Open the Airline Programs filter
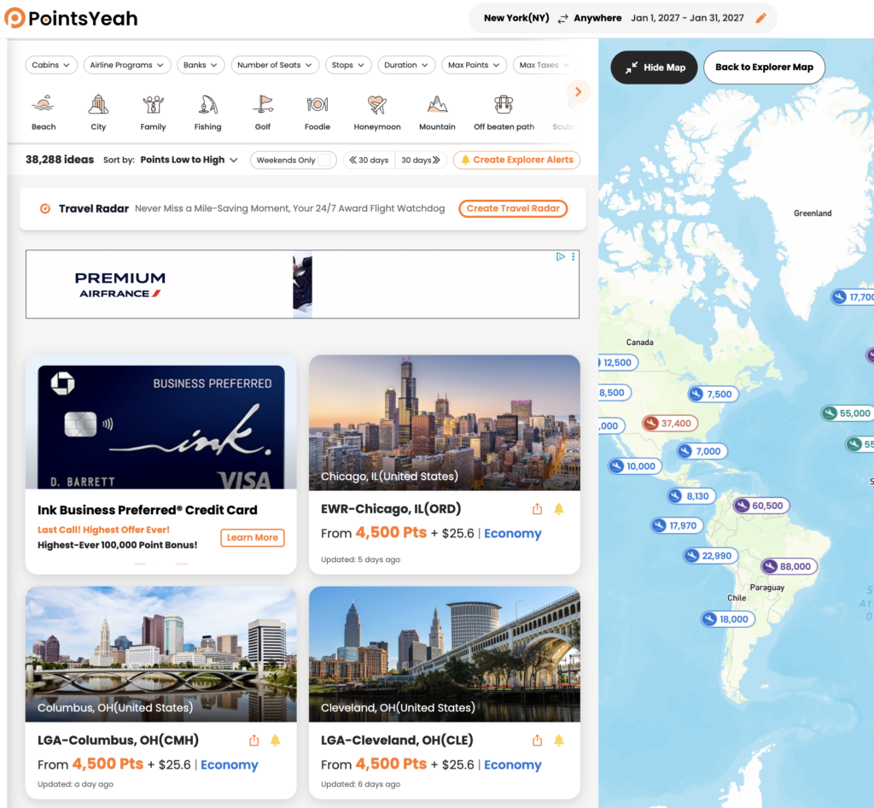Viewport: 874px width, 808px height. point(126,65)
